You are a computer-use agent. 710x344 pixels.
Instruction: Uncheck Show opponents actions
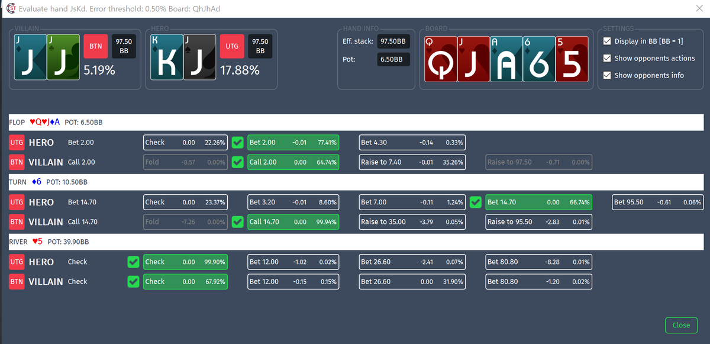pos(606,58)
